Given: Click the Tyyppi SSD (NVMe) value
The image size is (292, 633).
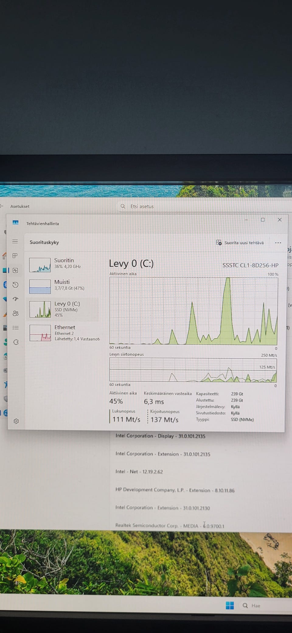Looking at the screenshot, I should 242,419.
